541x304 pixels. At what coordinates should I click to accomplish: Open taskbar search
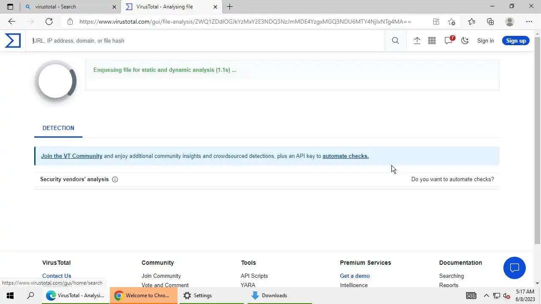(30, 296)
